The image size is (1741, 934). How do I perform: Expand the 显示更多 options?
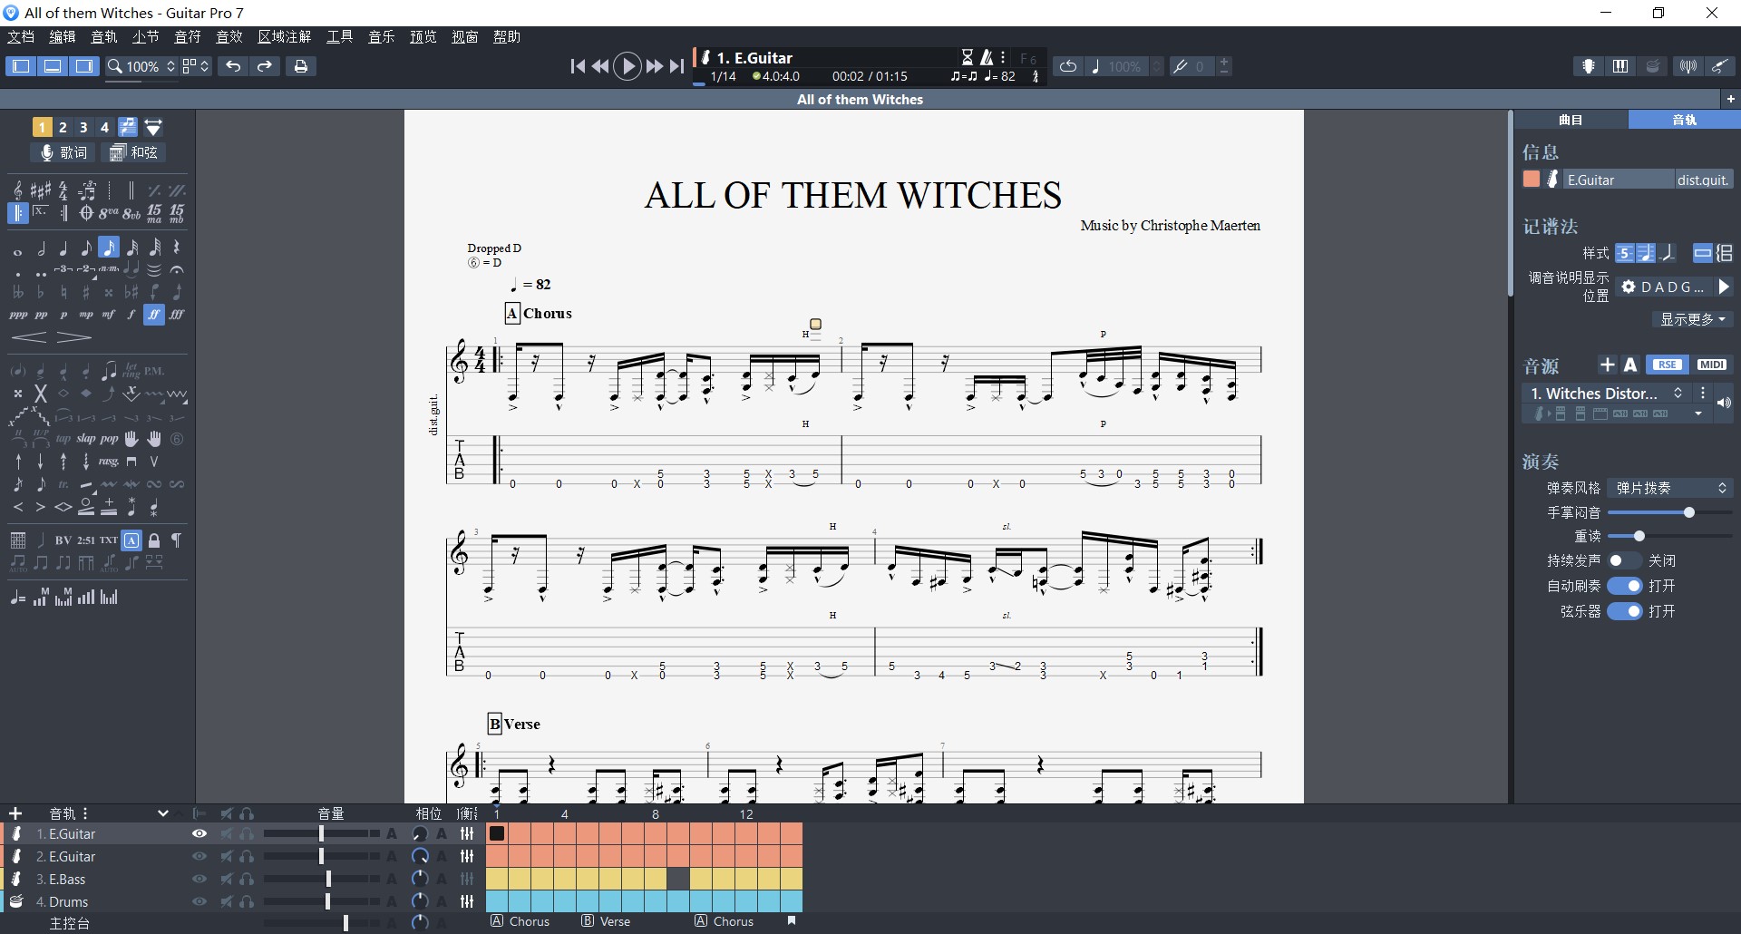click(x=1692, y=319)
